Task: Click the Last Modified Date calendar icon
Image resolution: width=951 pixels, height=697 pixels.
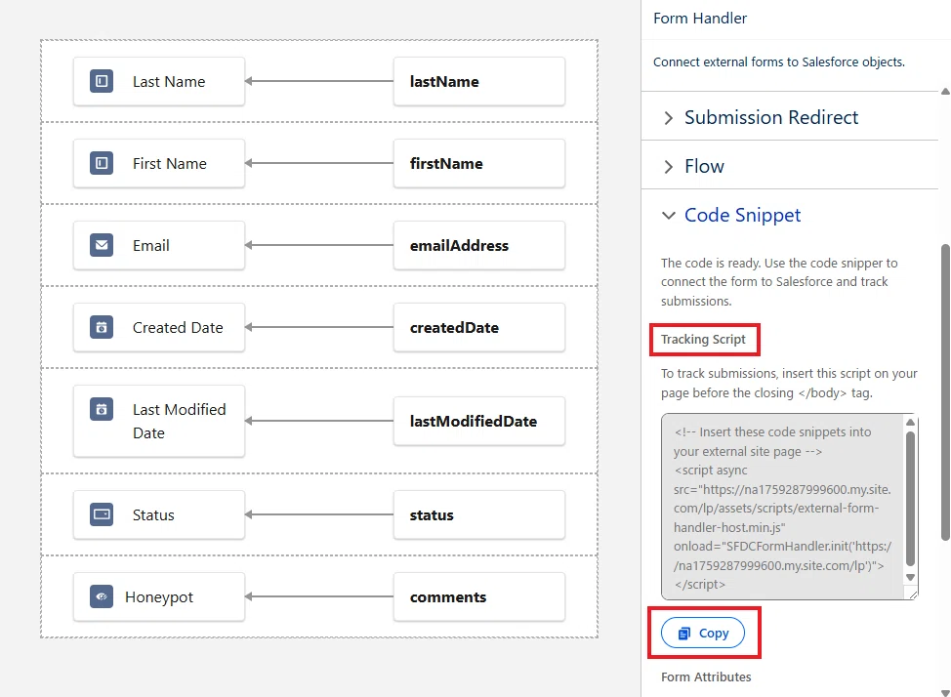Action: coord(102,409)
